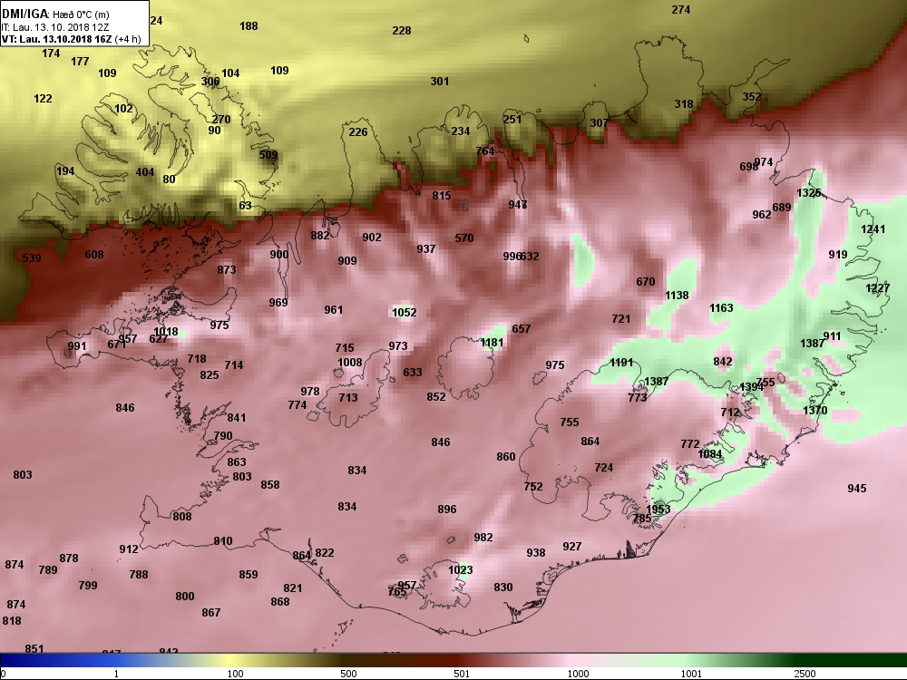Viewport: 907px width, 680px height.
Task: Select the value 1953 near the coast
Action: (x=658, y=510)
